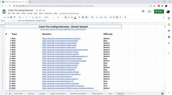The width and height of the screenshot is (172, 96).
Task: Open more number formats dropdown
Action: click(40, 17)
